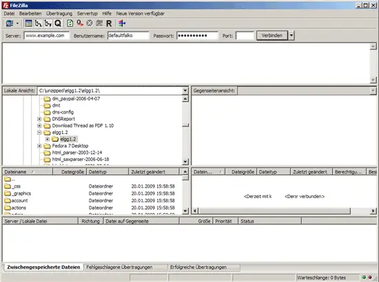Click the reconnect R icon
Image resolution: width=379 pixels, height=282 pixels.
109,23
